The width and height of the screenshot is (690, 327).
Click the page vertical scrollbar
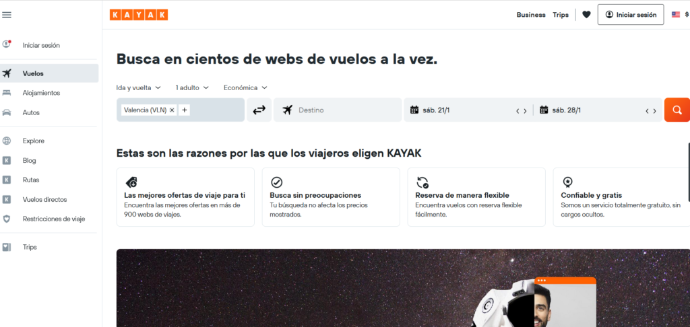[689, 172]
